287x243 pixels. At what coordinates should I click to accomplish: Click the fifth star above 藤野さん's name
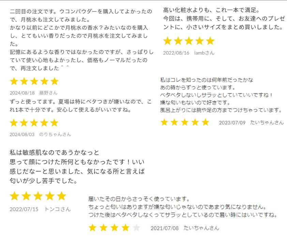(x=55, y=81)
